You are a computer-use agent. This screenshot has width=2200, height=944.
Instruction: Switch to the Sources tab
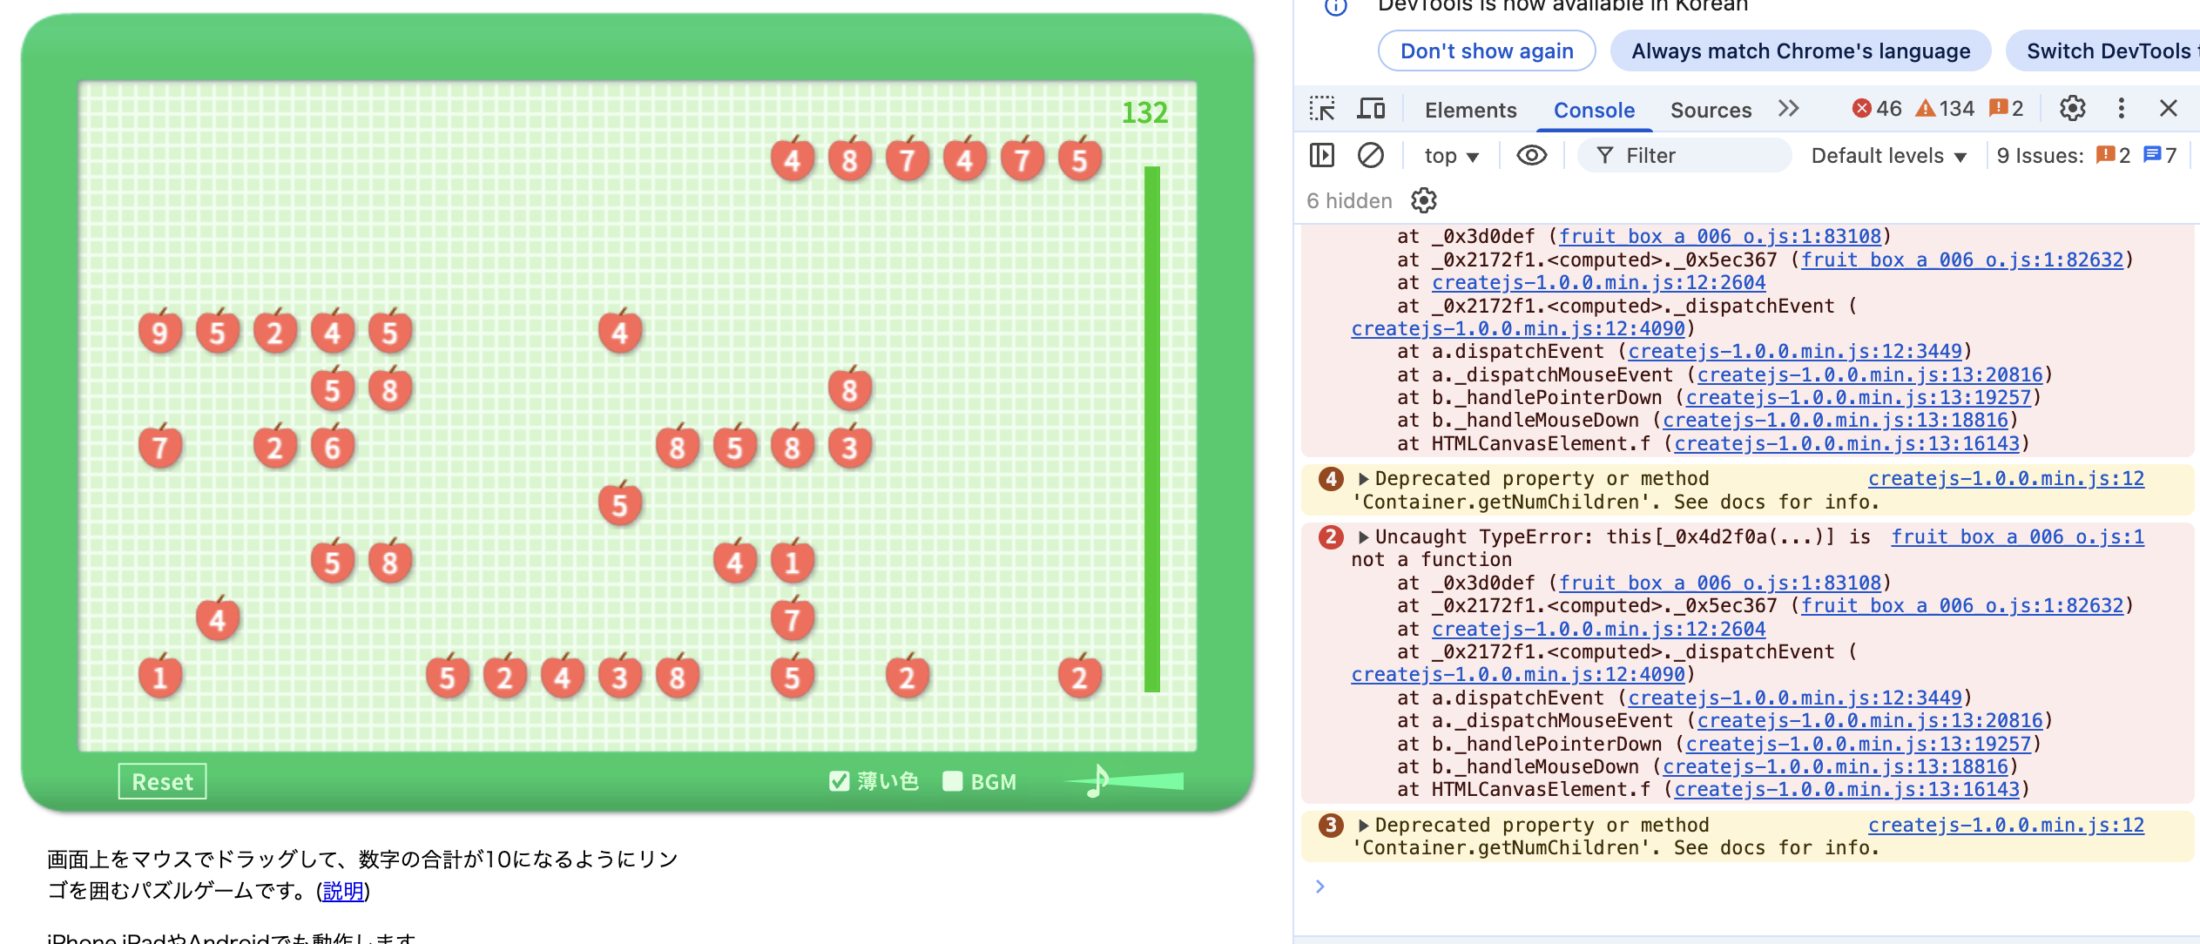[x=1711, y=111]
